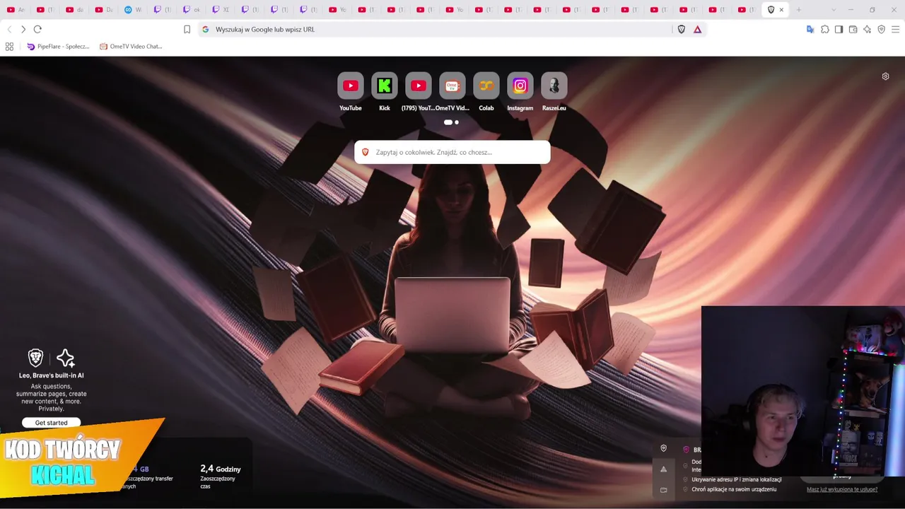Expand the tab search chevron
This screenshot has height=509, width=905.
tap(834, 10)
